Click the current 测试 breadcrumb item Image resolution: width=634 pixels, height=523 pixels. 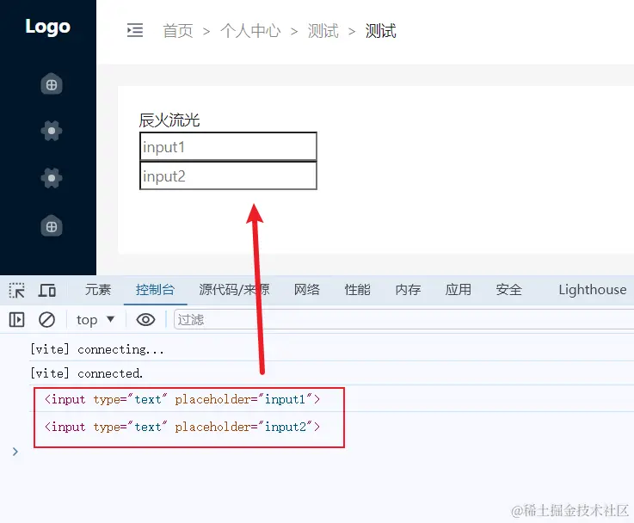pos(380,31)
